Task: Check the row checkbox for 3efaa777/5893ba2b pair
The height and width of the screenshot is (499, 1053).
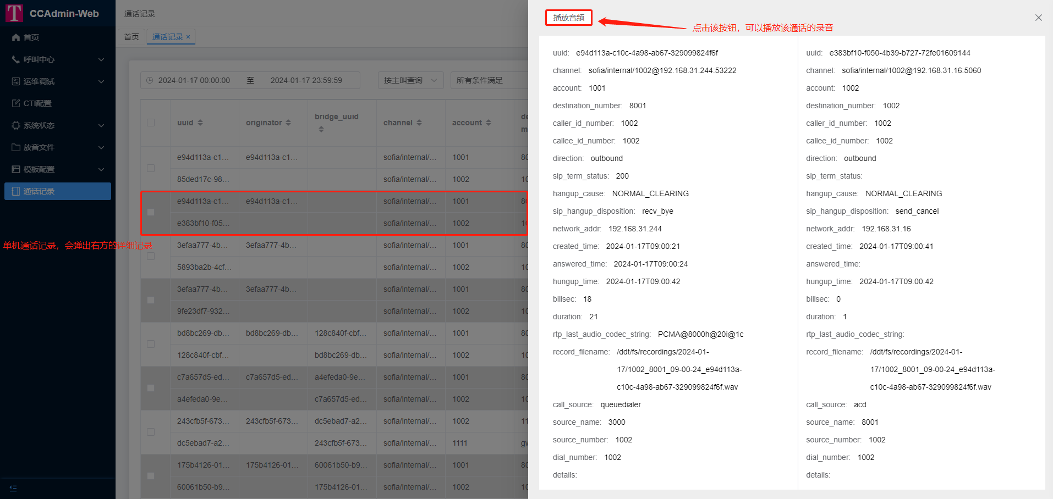Action: coord(151,256)
